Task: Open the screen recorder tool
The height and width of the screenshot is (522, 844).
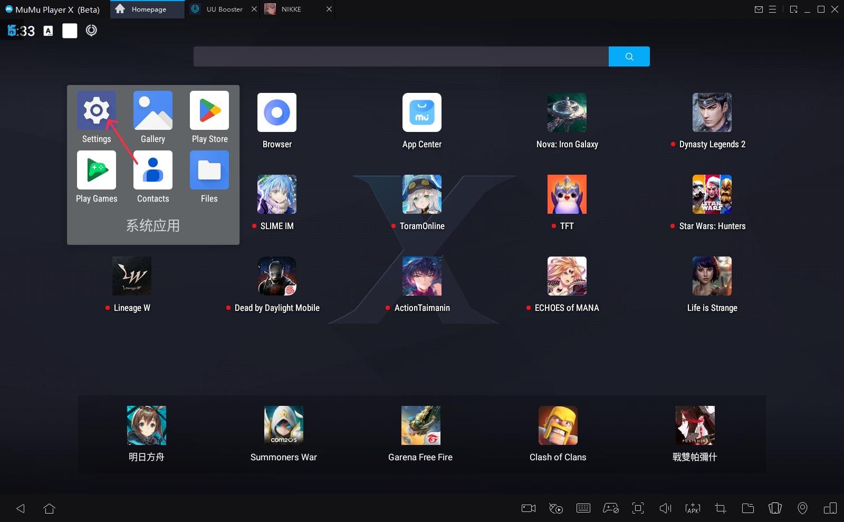Action: (x=528, y=508)
